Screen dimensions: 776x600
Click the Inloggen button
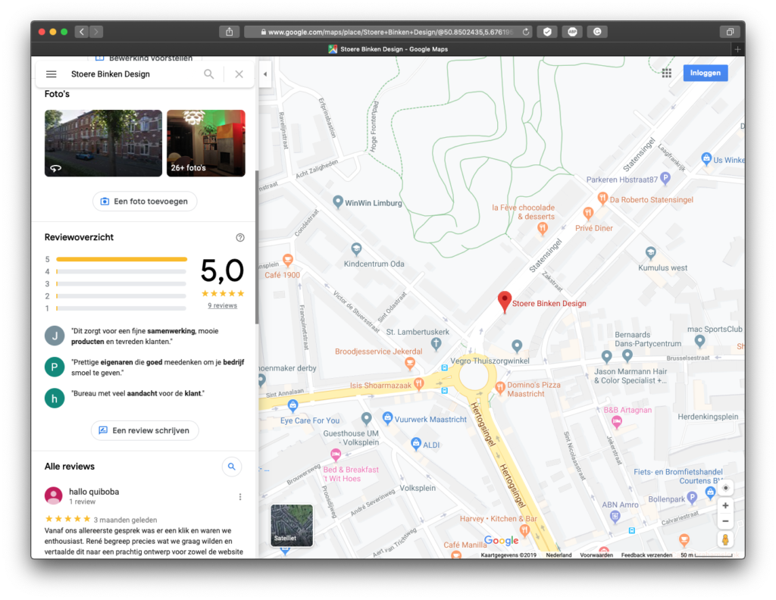click(x=706, y=73)
